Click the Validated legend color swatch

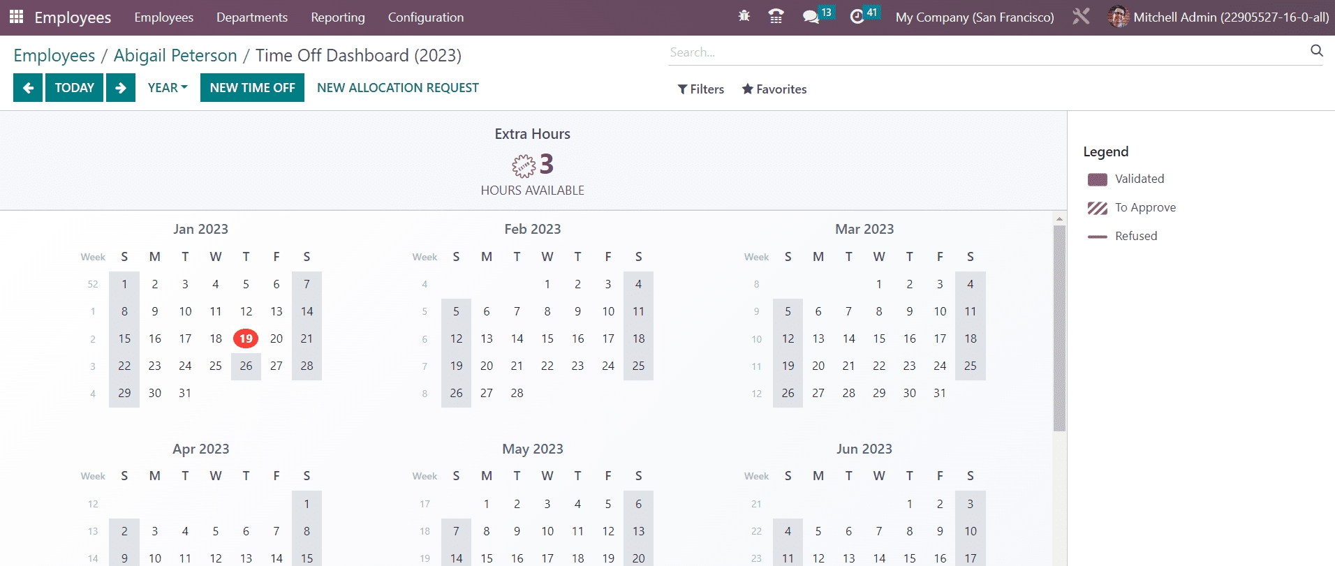pos(1097,179)
